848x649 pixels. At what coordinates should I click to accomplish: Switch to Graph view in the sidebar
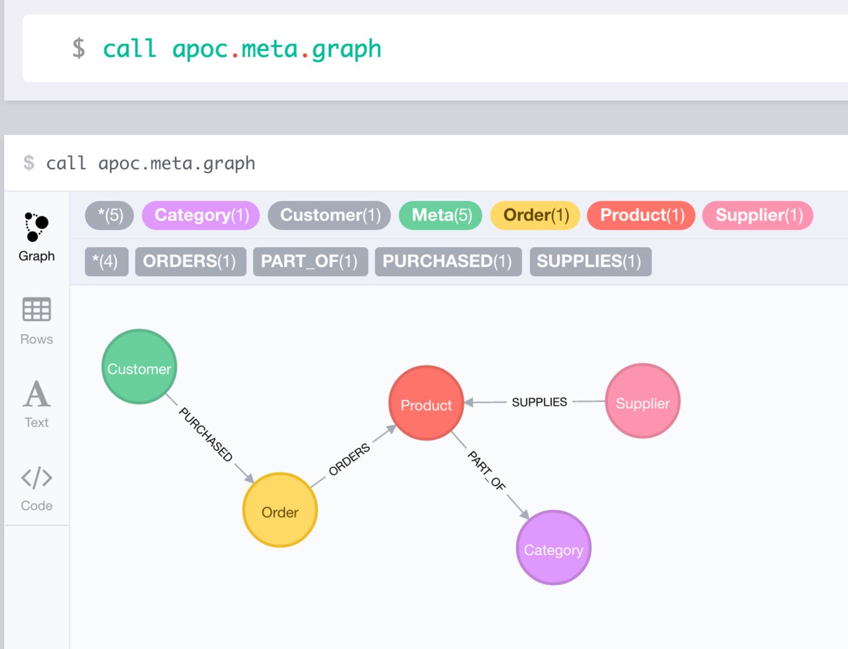click(36, 237)
